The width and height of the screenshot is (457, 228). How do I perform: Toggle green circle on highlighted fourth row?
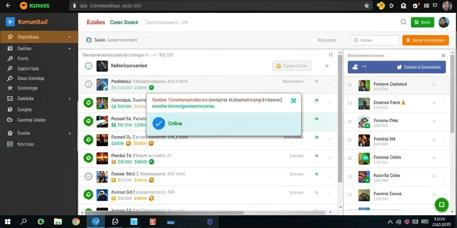(x=88, y=121)
